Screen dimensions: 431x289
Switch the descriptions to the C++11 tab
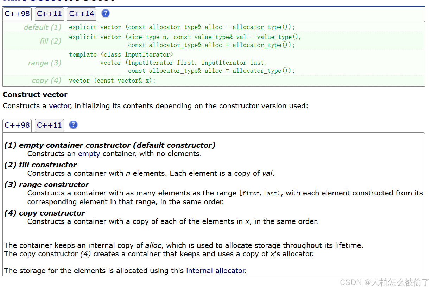pyautogui.click(x=49, y=125)
